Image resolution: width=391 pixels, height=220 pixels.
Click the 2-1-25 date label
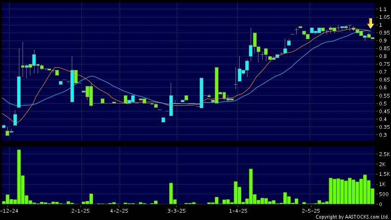coord(80,211)
